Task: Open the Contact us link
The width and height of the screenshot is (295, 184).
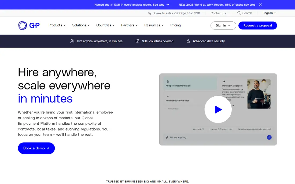Action: tap(218, 13)
